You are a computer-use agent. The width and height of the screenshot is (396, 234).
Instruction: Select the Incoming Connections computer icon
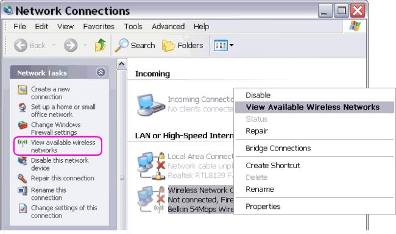(x=150, y=105)
